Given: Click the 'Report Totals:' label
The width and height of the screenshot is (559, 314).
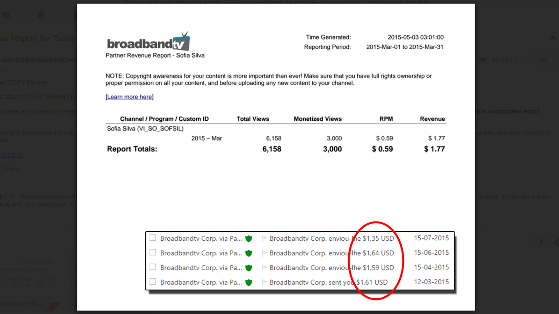Looking at the screenshot, I should [132, 149].
